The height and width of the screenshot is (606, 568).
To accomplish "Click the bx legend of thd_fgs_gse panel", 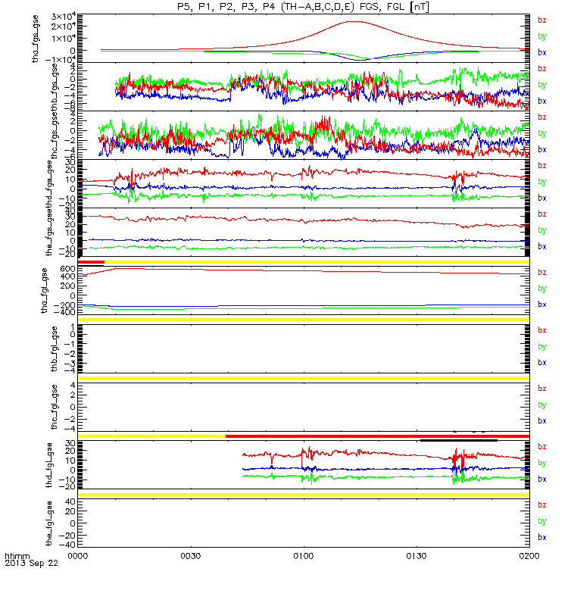I will point(542,198).
